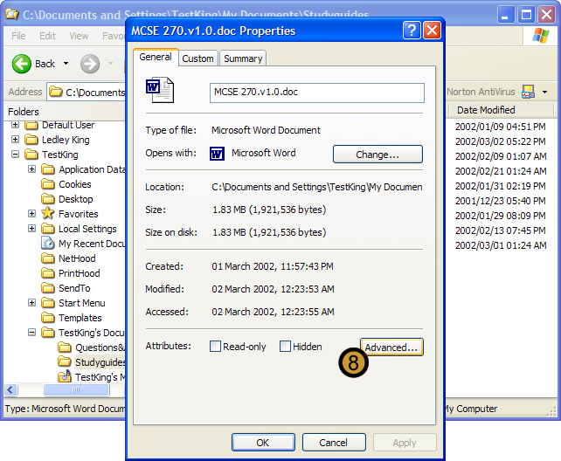Switch to the Summary tab
The width and height of the screenshot is (561, 461).
point(243,58)
